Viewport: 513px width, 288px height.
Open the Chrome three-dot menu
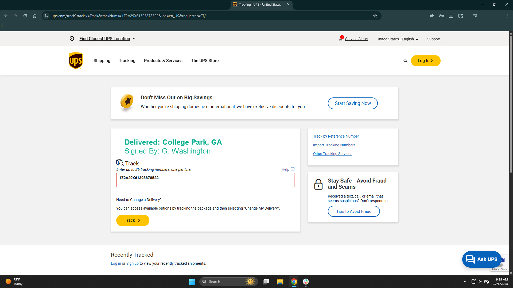507,16
